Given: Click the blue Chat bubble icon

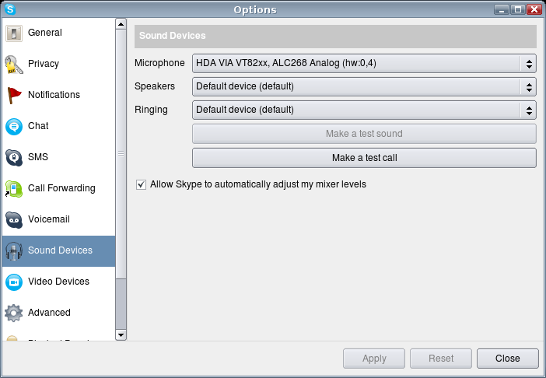Looking at the screenshot, I should (14, 126).
